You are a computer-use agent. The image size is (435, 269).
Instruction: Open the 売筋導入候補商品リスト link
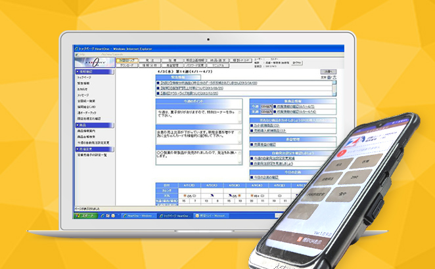coord(269,131)
